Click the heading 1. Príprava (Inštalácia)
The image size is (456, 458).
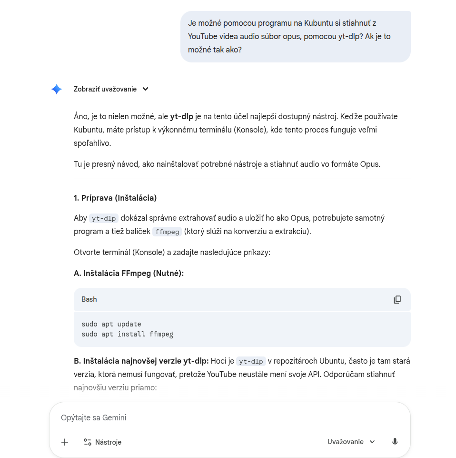click(x=115, y=198)
